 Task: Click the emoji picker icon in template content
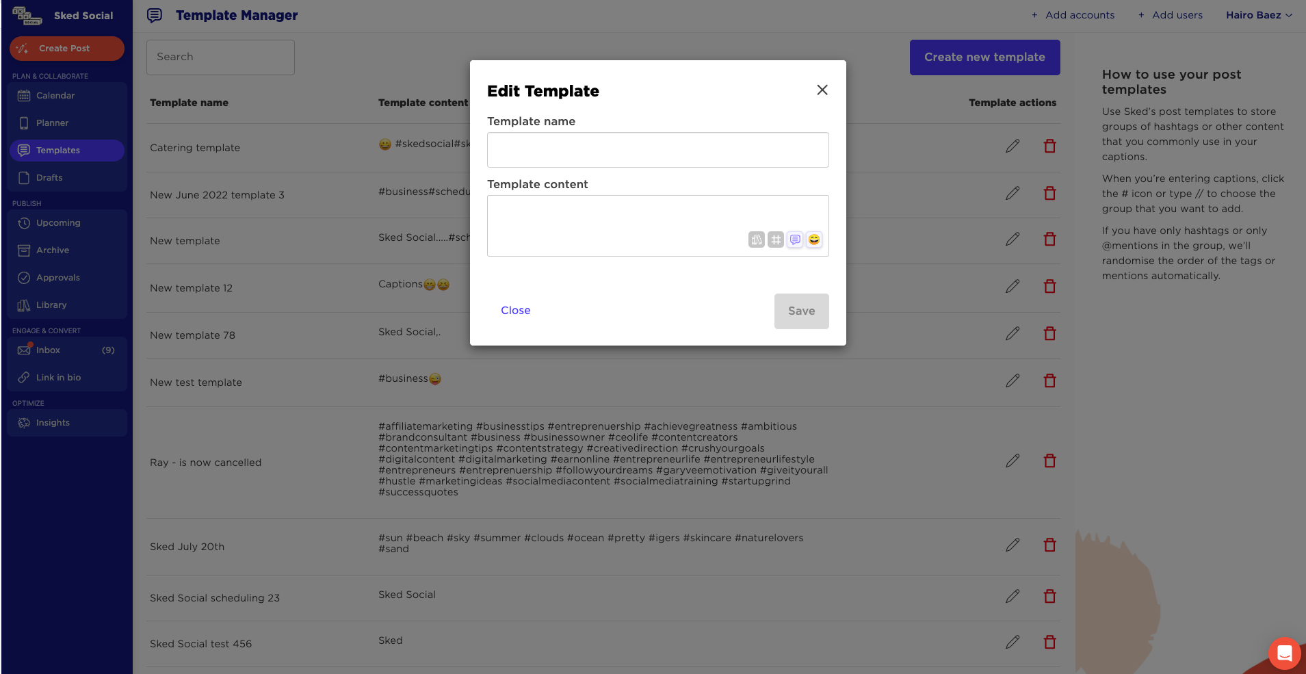pyautogui.click(x=814, y=239)
